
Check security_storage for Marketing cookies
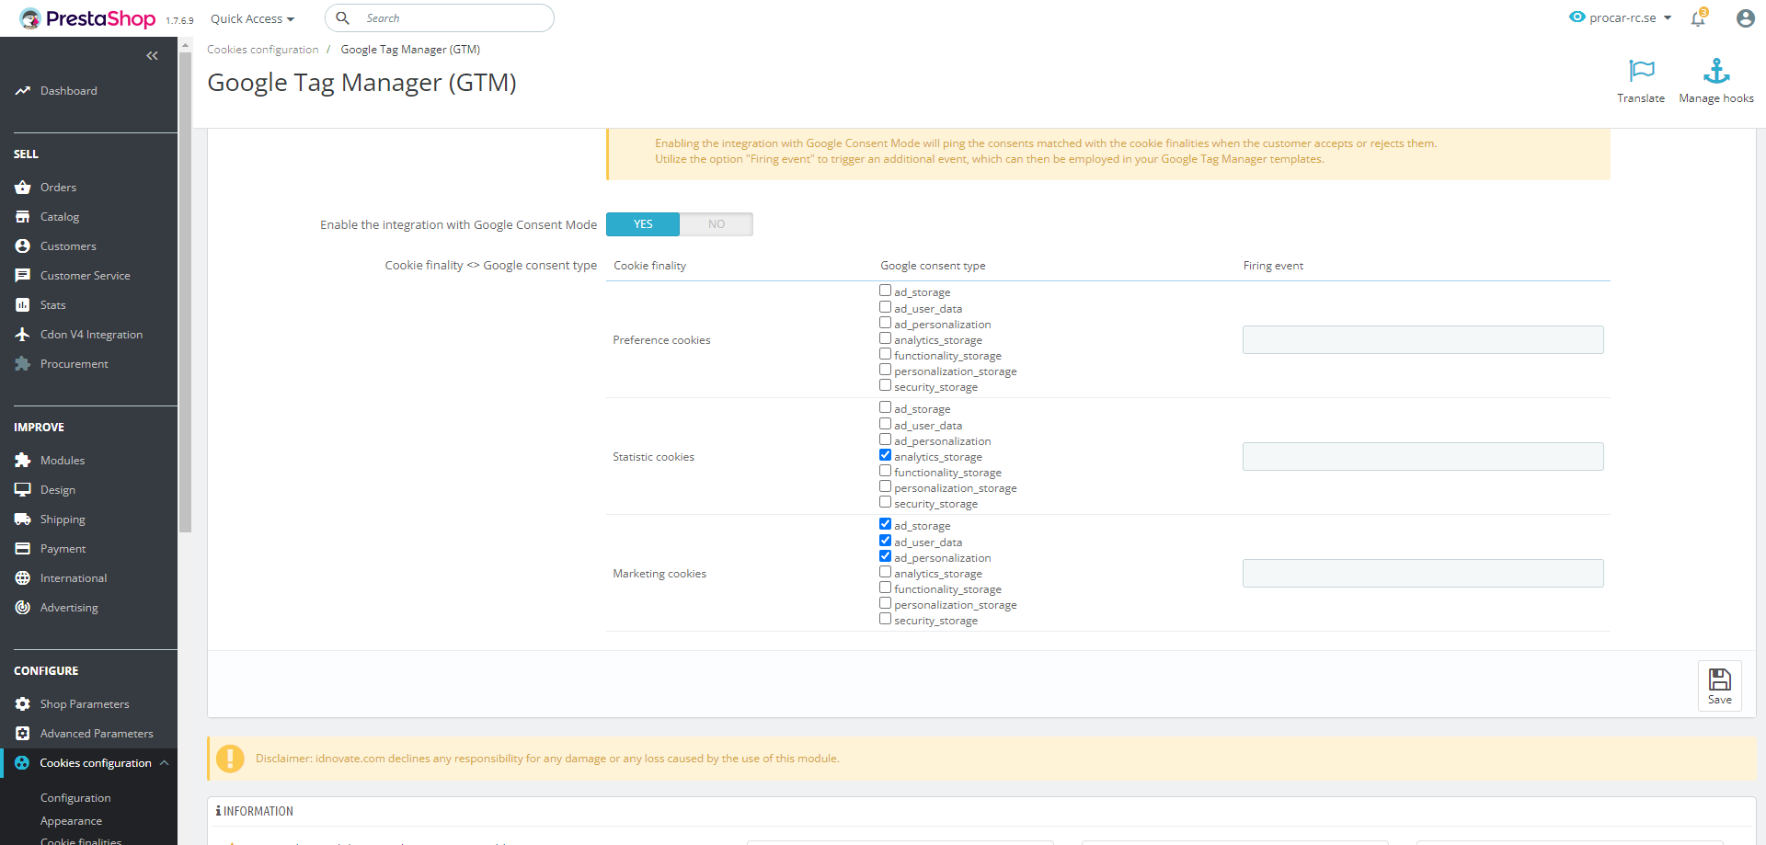tap(885, 619)
